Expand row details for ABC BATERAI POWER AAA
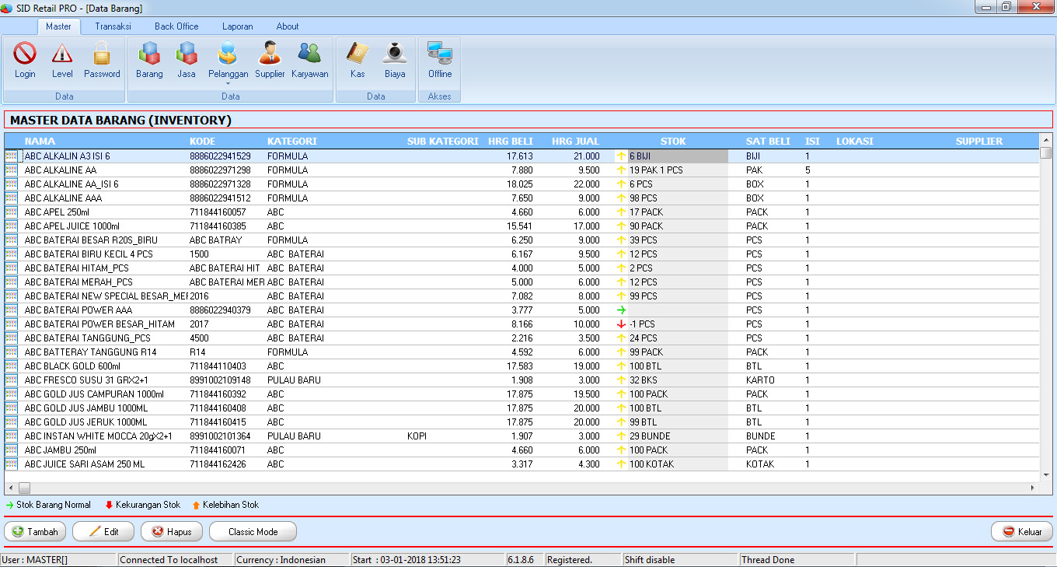The width and height of the screenshot is (1057, 567). click(x=10, y=310)
